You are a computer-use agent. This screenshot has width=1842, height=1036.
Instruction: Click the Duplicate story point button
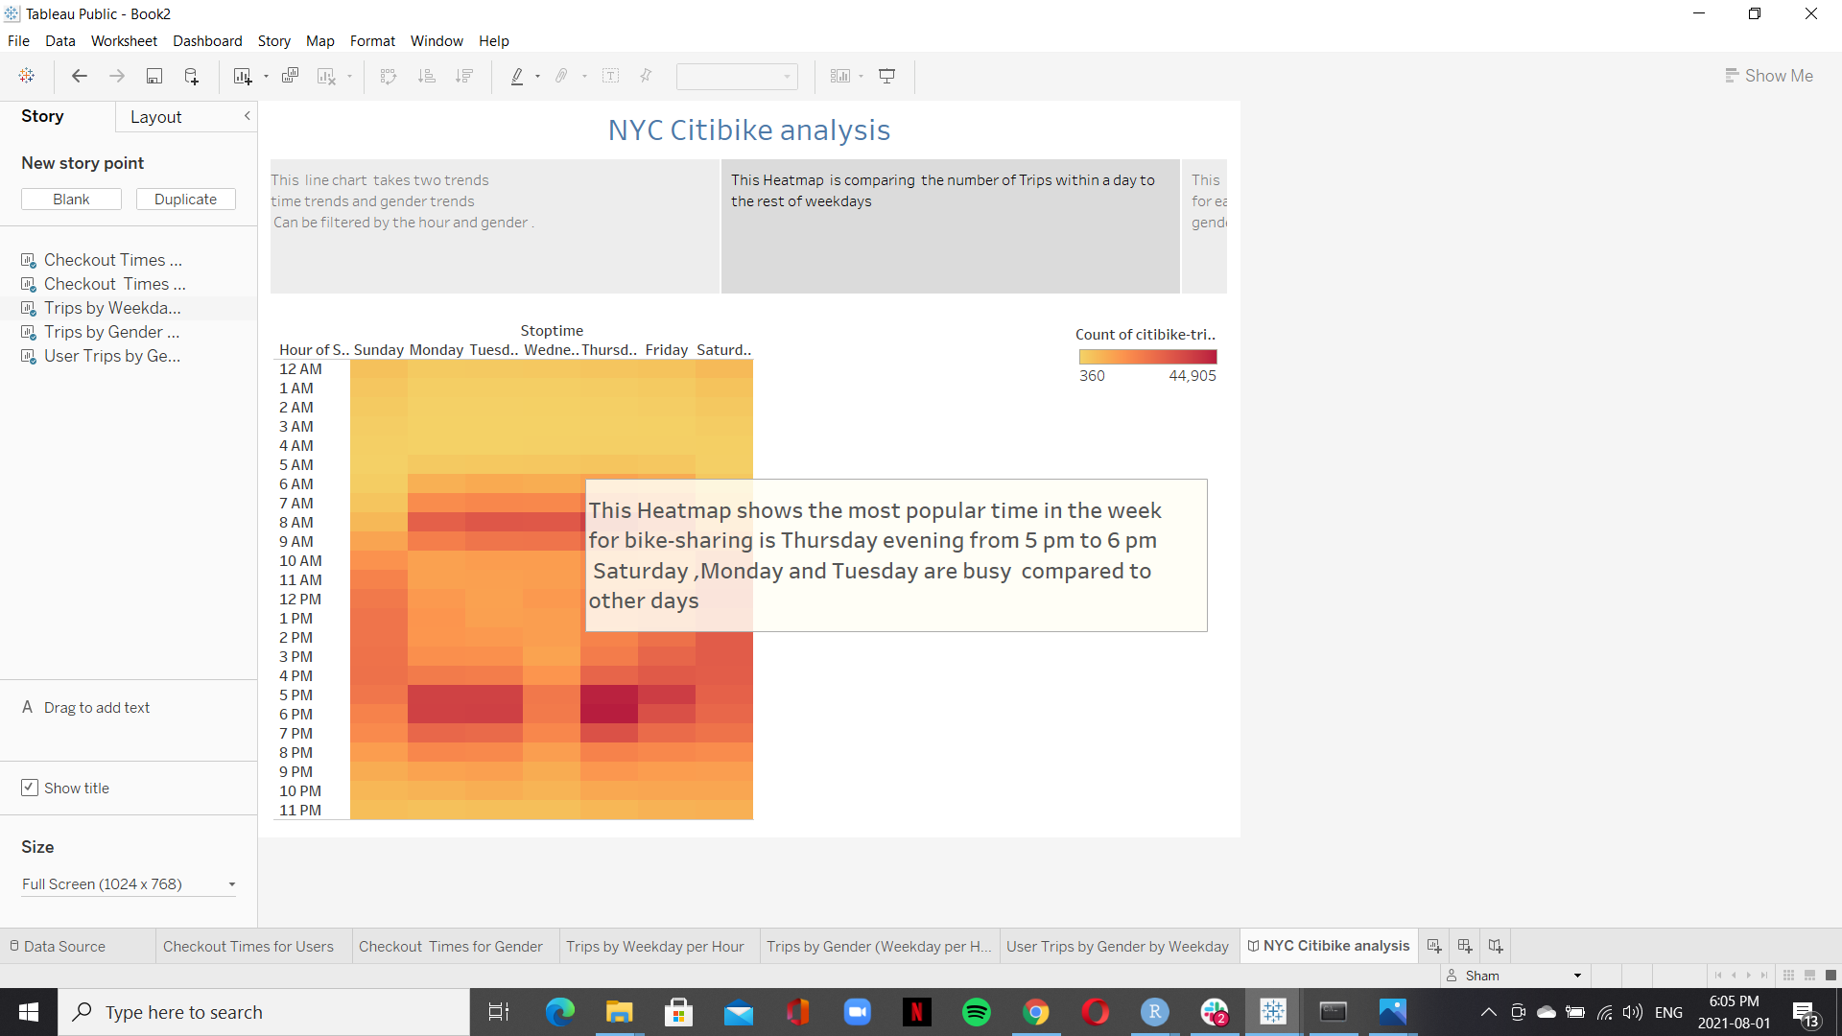[185, 199]
